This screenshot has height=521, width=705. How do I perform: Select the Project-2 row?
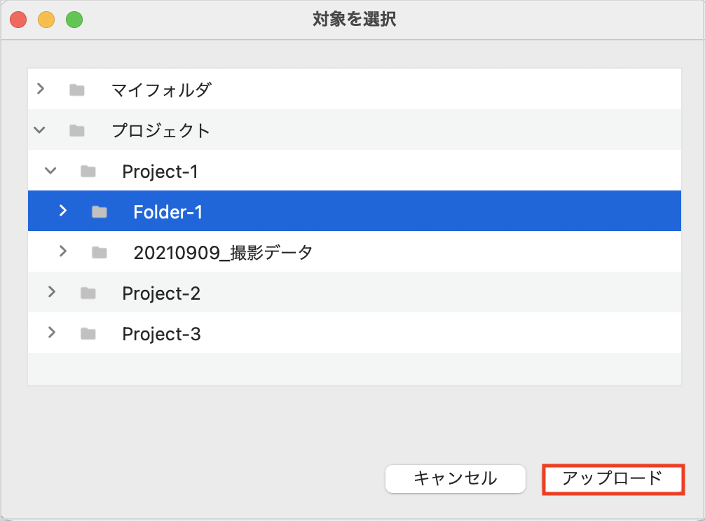click(x=161, y=293)
